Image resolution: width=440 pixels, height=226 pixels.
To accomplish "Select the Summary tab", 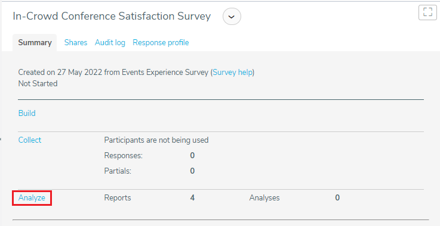I will coord(35,42).
